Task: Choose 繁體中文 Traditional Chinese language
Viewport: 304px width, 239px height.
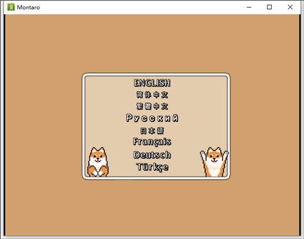Action: pyautogui.click(x=152, y=106)
